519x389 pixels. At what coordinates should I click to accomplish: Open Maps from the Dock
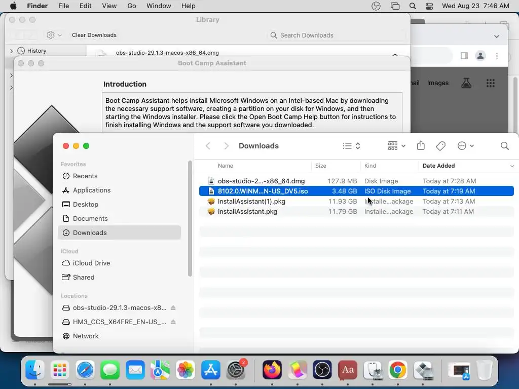click(160, 370)
